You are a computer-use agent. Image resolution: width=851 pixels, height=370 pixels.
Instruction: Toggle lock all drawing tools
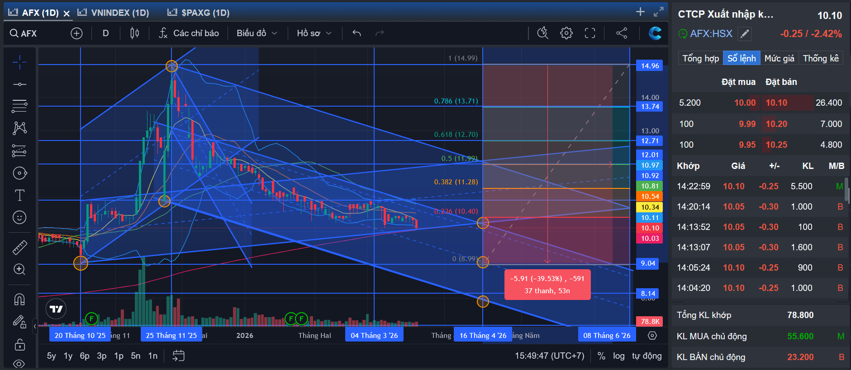tap(19, 344)
